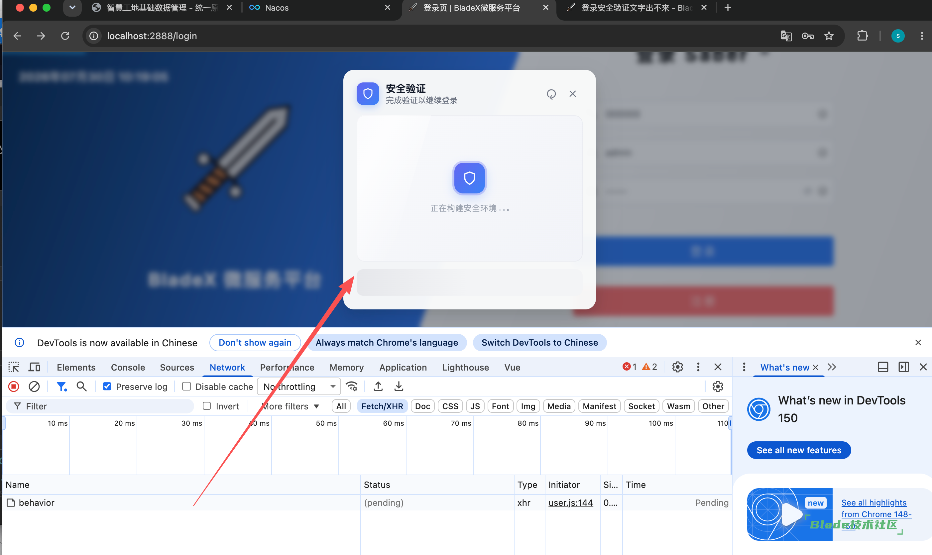Filter requests by Socket type
This screenshot has width=932, height=555.
tap(641, 406)
